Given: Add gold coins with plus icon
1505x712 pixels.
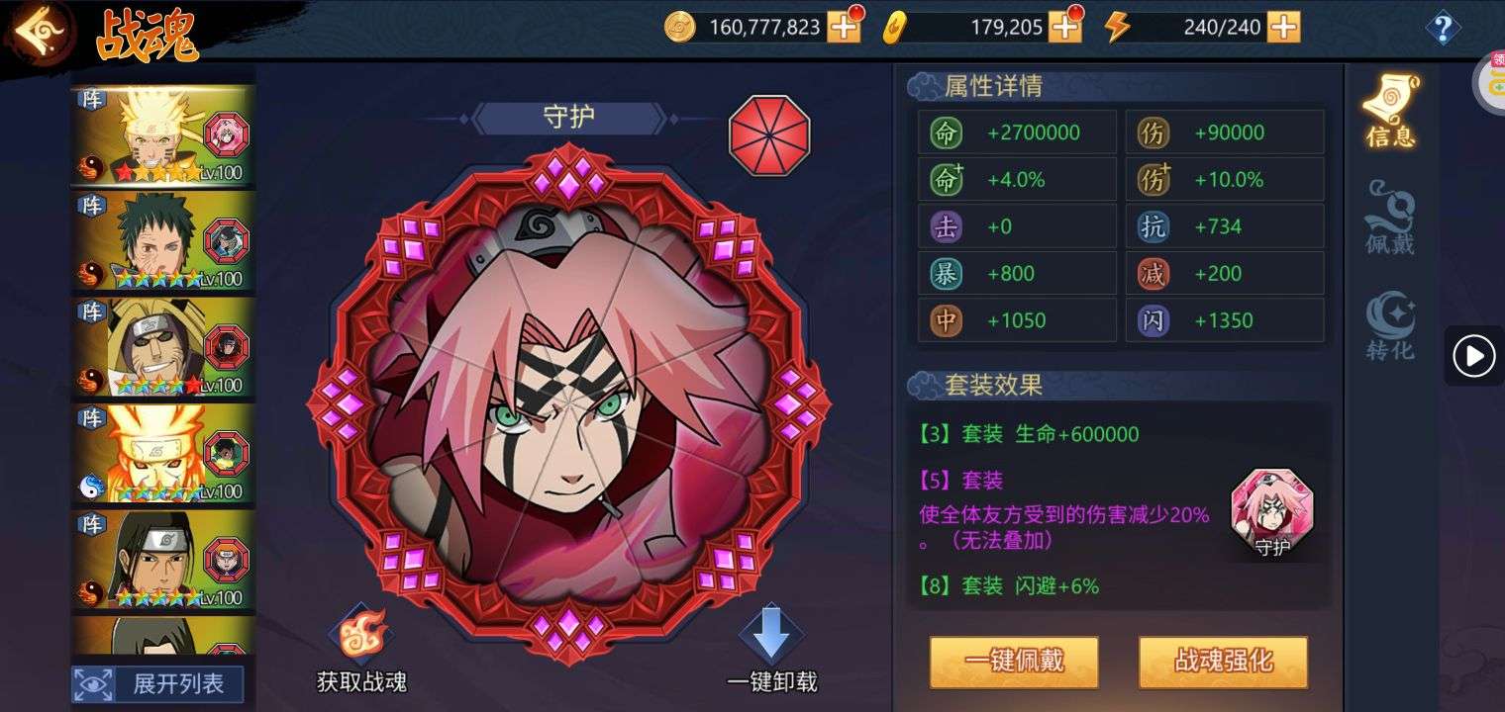Looking at the screenshot, I should 845,27.
